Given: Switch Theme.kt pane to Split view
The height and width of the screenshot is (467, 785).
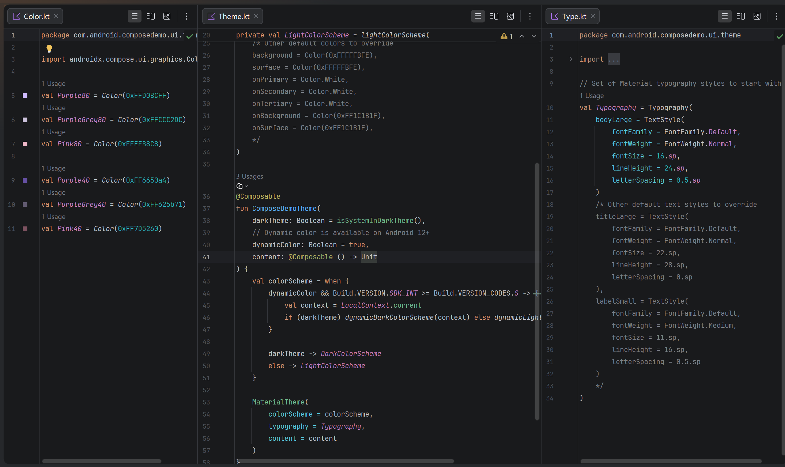Looking at the screenshot, I should tap(494, 16).
